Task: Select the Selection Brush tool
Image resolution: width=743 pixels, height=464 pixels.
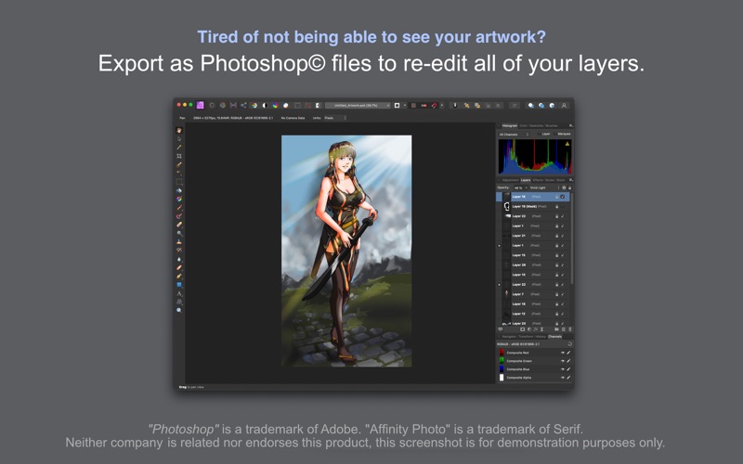Action: pos(179,164)
